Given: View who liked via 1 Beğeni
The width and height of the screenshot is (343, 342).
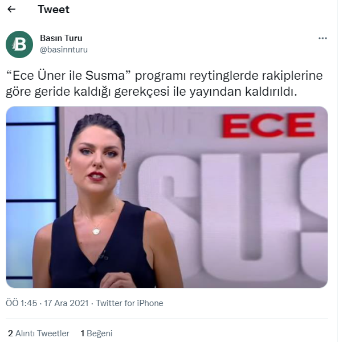Looking at the screenshot, I should click(96, 333).
